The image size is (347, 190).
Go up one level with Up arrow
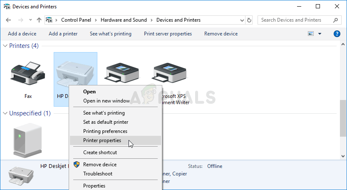tap(39, 20)
